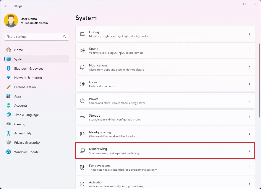Image resolution: width=261 pixels, height=189 pixels.
Task: Click the search magnifier icon
Action: (64, 37)
